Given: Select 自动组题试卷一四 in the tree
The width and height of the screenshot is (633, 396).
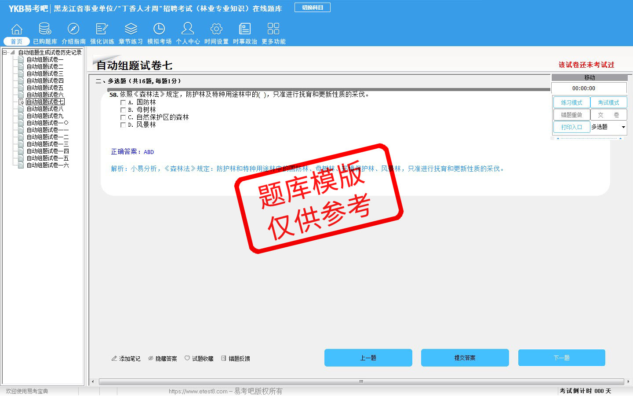Looking at the screenshot, I should pos(47,151).
